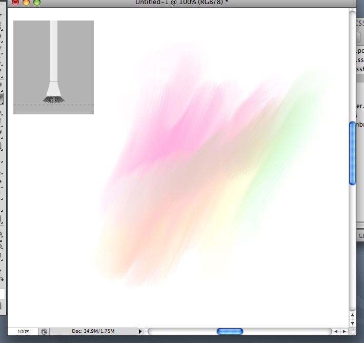The height and width of the screenshot is (343, 364).
Task: Minimize the Untitled-1 window with yellow button
Action: (x=26, y=3)
